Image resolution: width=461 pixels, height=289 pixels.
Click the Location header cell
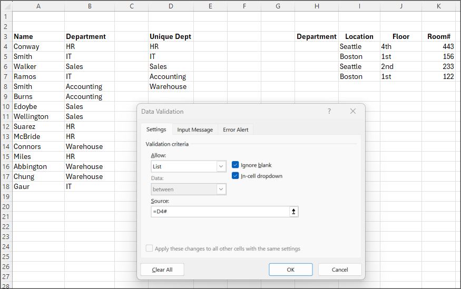coord(359,37)
